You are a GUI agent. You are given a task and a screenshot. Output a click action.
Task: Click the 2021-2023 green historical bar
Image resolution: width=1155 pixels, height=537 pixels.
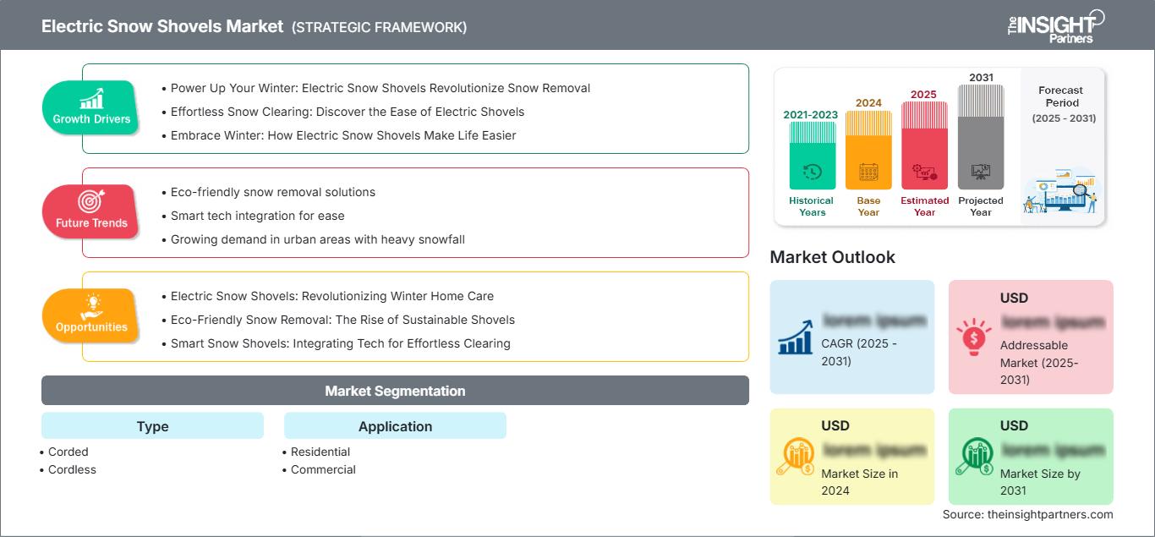(812, 155)
